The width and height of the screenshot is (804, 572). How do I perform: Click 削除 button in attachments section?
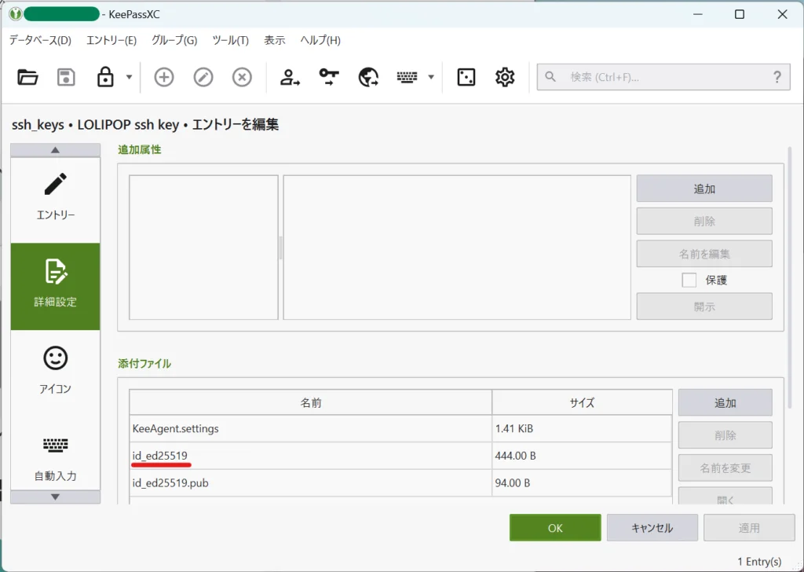(x=725, y=435)
